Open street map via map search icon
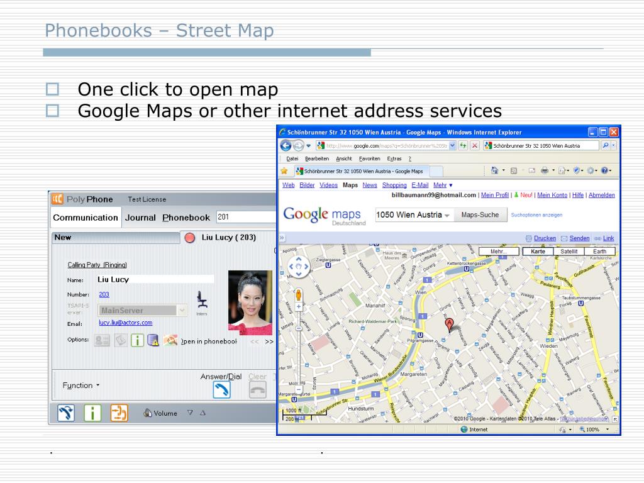The width and height of the screenshot is (644, 483). click(x=170, y=340)
